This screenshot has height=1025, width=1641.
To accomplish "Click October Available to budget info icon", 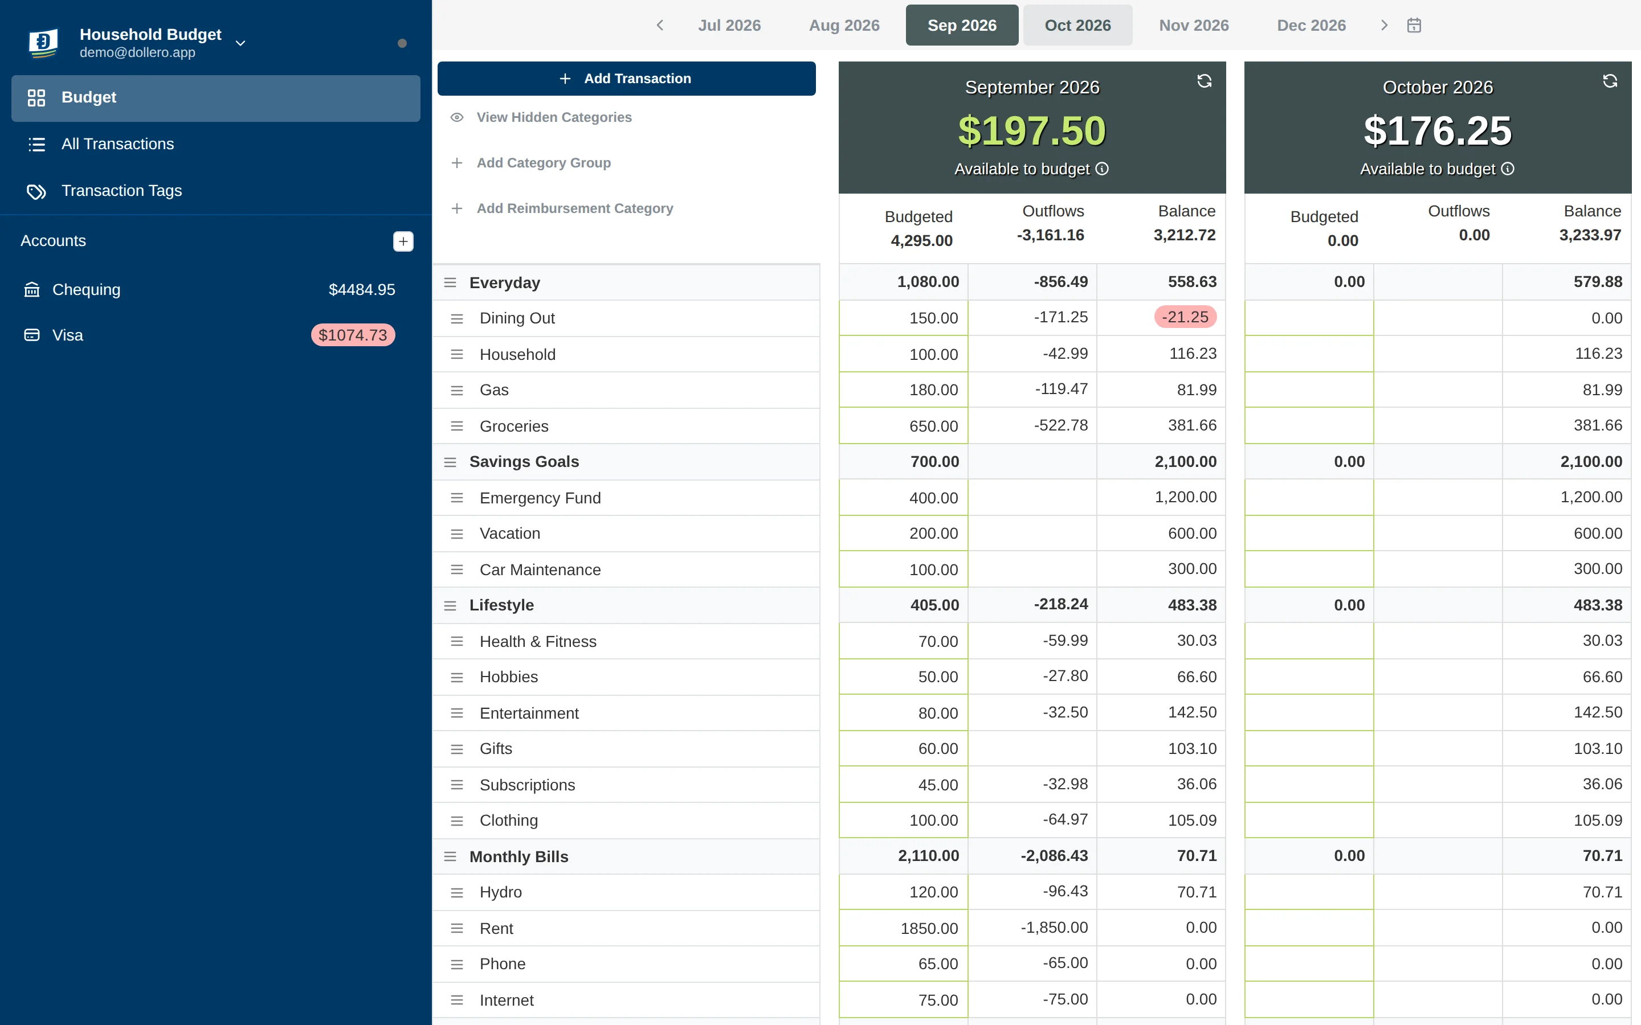I will [x=1508, y=169].
